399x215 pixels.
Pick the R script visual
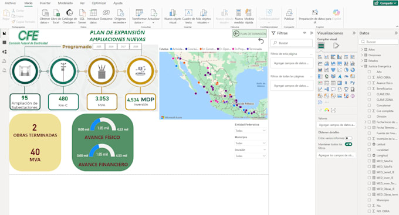pos(346,83)
